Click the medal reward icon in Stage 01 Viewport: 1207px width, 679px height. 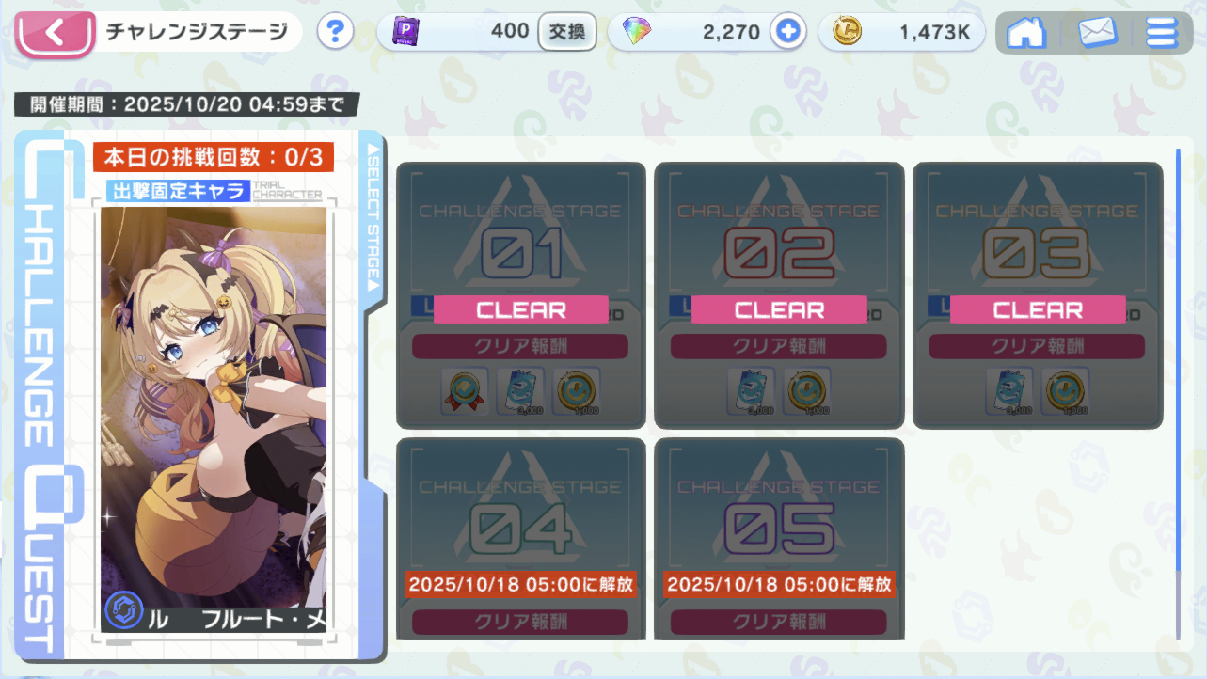coord(465,391)
